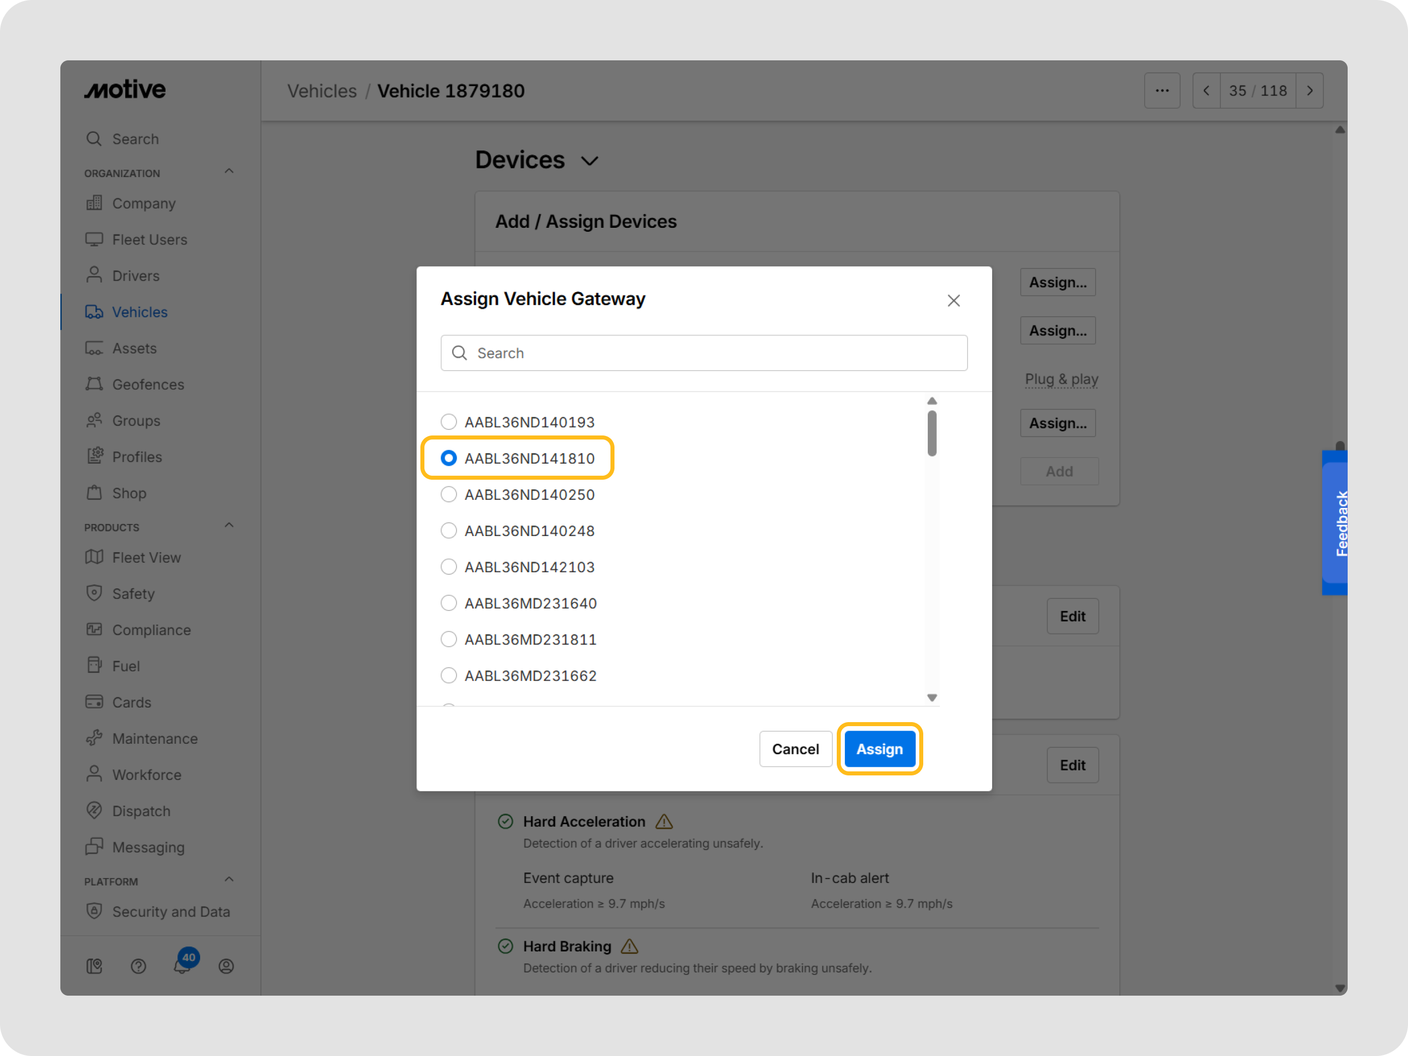The height and width of the screenshot is (1056, 1408).
Task: Click the three-dot more options button
Action: coord(1162,91)
